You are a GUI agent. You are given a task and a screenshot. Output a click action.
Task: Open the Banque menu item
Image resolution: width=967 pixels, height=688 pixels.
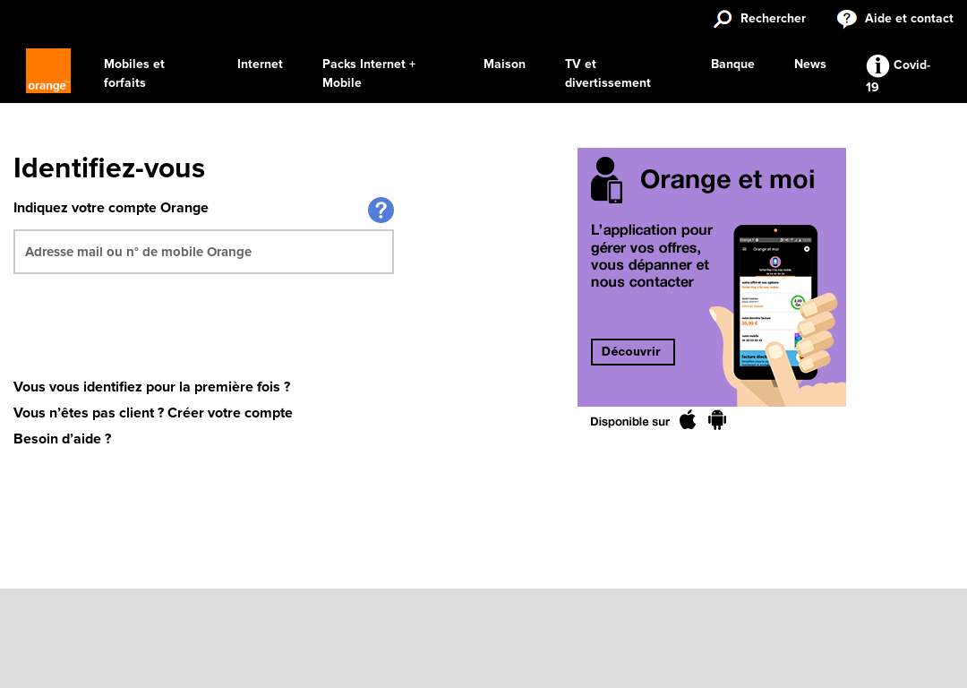pyautogui.click(x=732, y=64)
